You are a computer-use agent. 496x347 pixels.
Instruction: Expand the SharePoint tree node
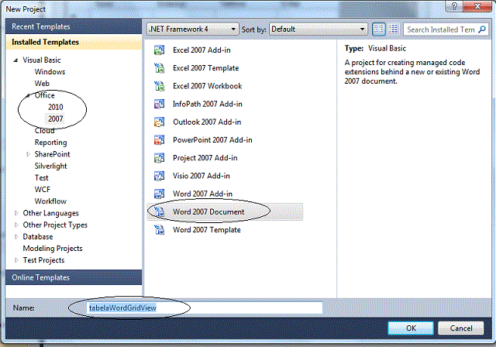pos(28,154)
